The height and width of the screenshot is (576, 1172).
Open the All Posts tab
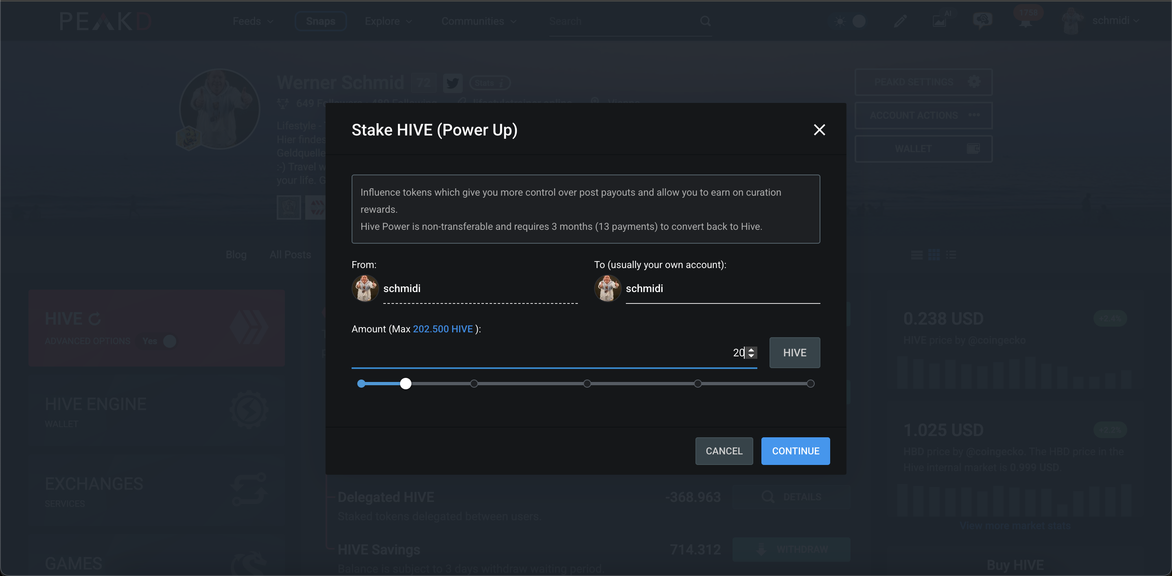pos(290,255)
